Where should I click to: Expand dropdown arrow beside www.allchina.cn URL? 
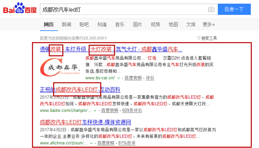click(x=91, y=143)
